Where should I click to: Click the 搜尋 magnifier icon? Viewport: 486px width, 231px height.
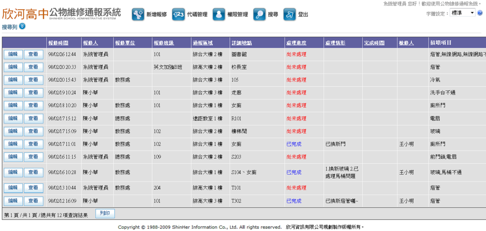(259, 14)
